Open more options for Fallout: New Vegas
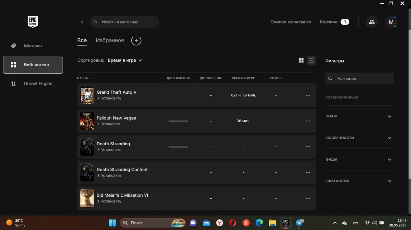The width and height of the screenshot is (411, 230). pos(308,121)
